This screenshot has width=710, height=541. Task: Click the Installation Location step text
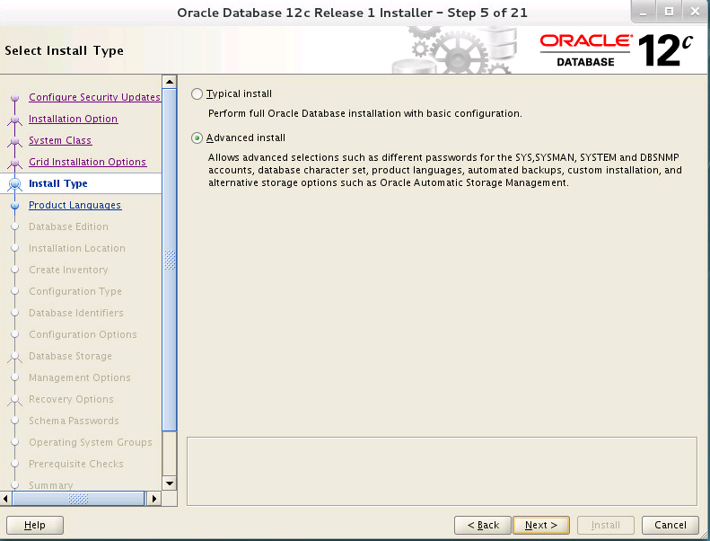coord(77,248)
